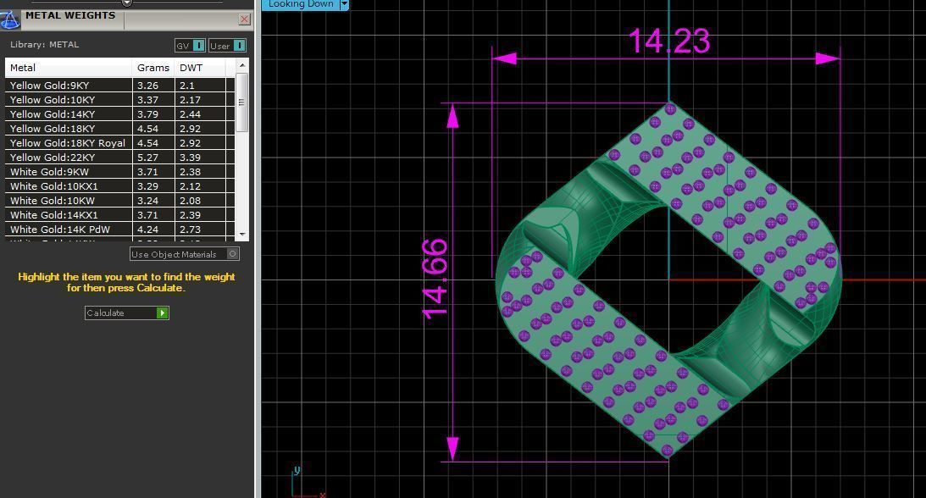The width and height of the screenshot is (926, 498).
Task: Select the White Gold:10KX1 row
Action: click(120, 186)
